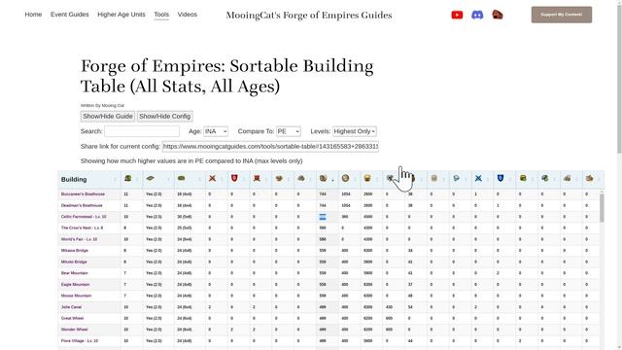Click the brown-red icon beside Discord
This screenshot has height=350, width=622.
point(498,16)
